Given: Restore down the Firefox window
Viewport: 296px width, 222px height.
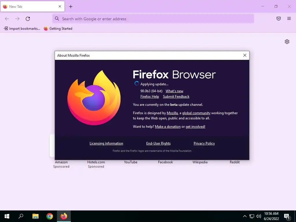Looking at the screenshot, I should pos(276,6).
